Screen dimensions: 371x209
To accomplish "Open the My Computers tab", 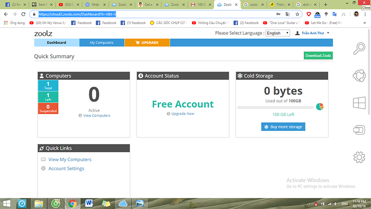I will [102, 43].
